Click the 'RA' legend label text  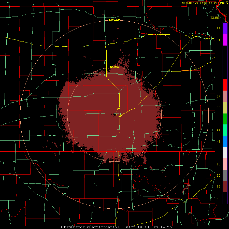pos(218,130)
